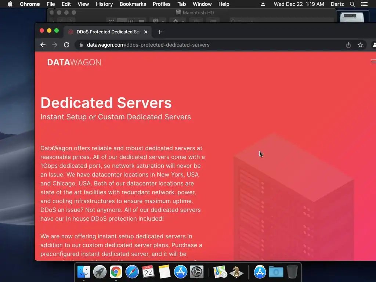Reload the DataWagon page
The height and width of the screenshot is (282, 376).
[x=66, y=45]
